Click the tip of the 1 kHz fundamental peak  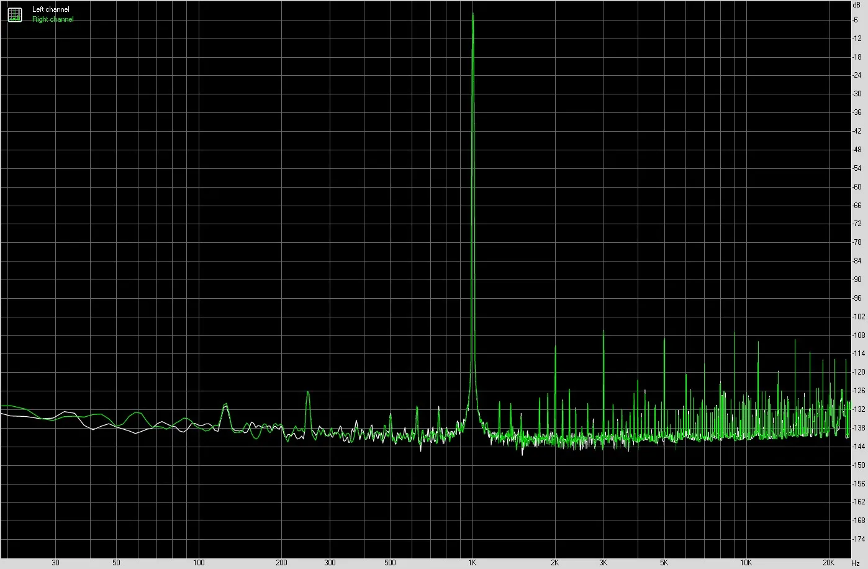[x=473, y=14]
